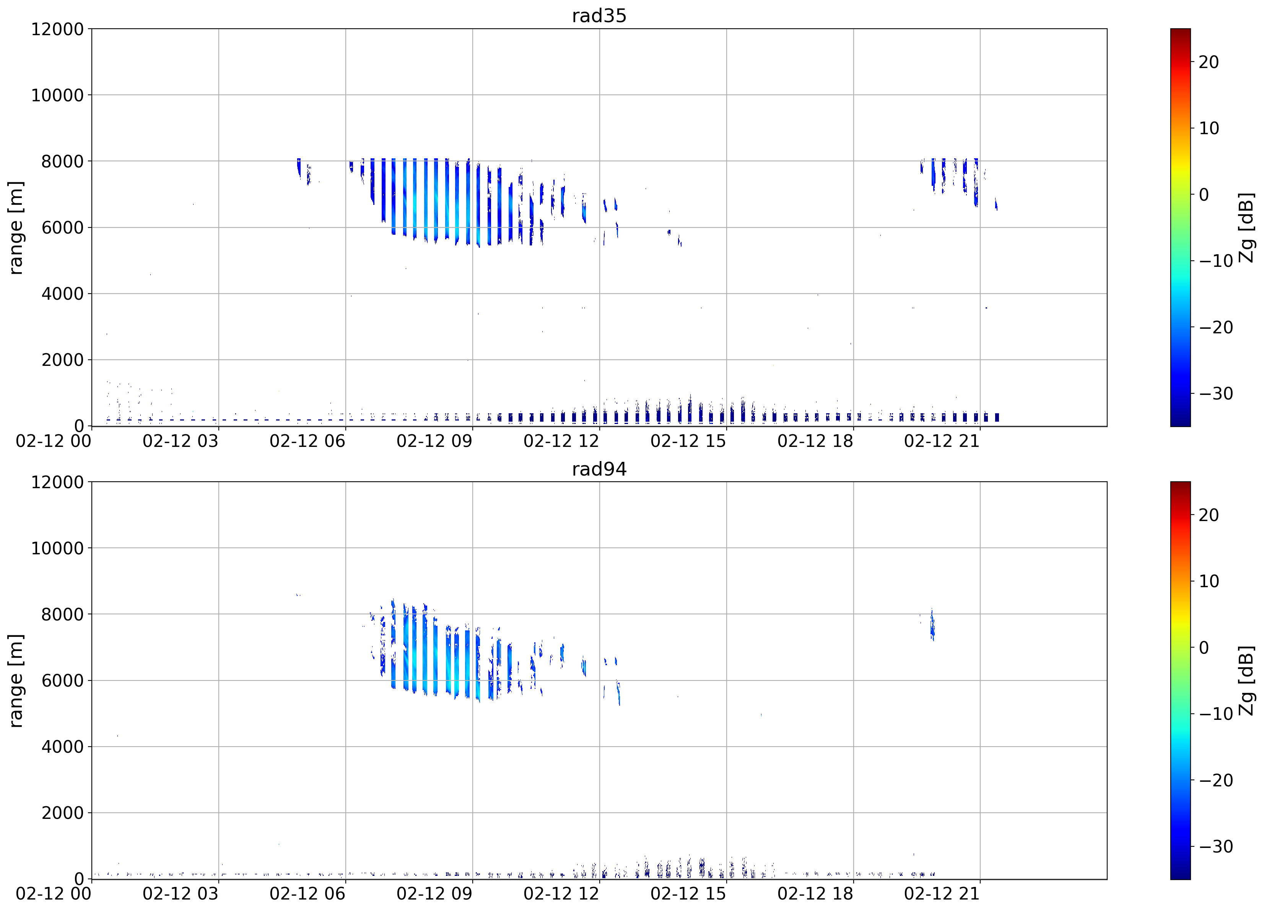Click the rad35 range [m] axis label
The width and height of the screenshot is (1264, 911).
pyautogui.click(x=16, y=227)
